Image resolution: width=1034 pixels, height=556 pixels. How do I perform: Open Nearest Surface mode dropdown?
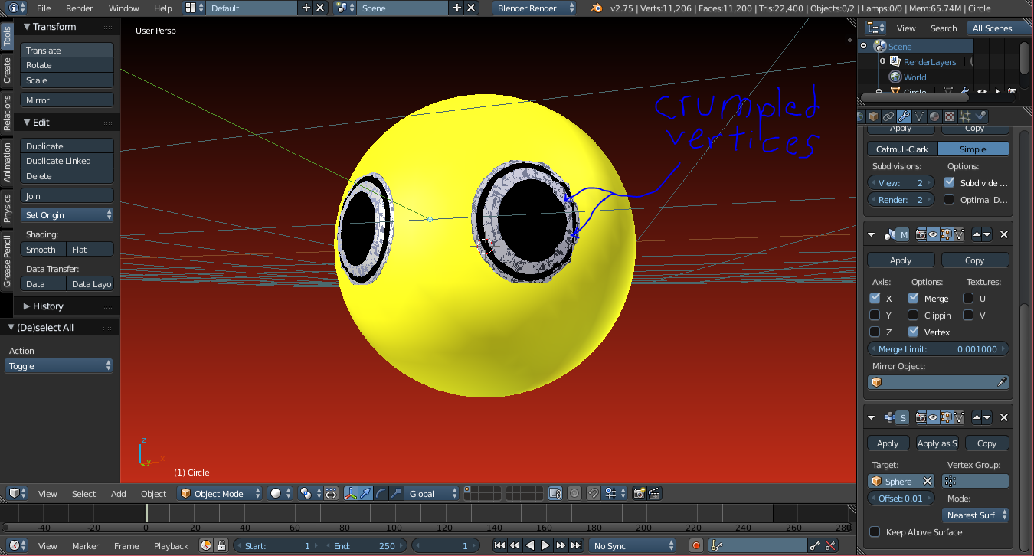pos(976,515)
